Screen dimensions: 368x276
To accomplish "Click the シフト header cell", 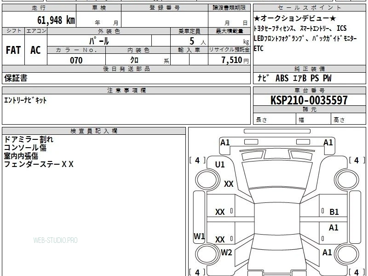I will tap(13, 31).
